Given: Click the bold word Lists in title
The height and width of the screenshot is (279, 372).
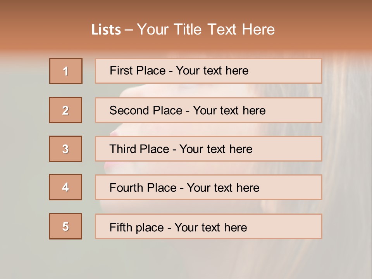Looking at the screenshot, I should 106,30.
